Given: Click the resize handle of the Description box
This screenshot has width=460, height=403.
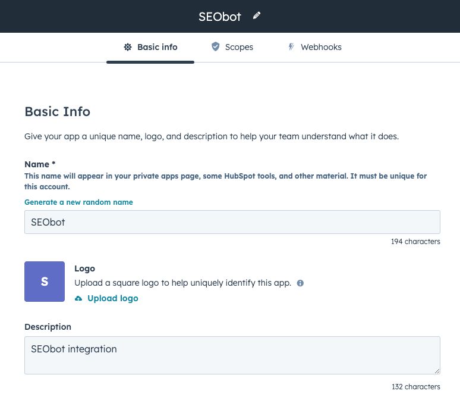Looking at the screenshot, I should 437,370.
